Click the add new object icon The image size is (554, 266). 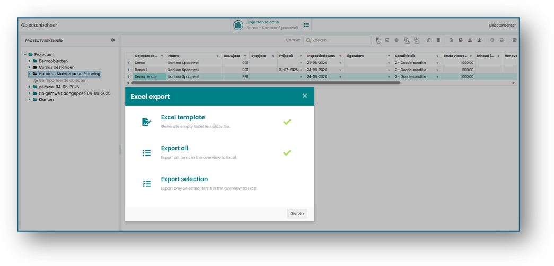coord(378,40)
